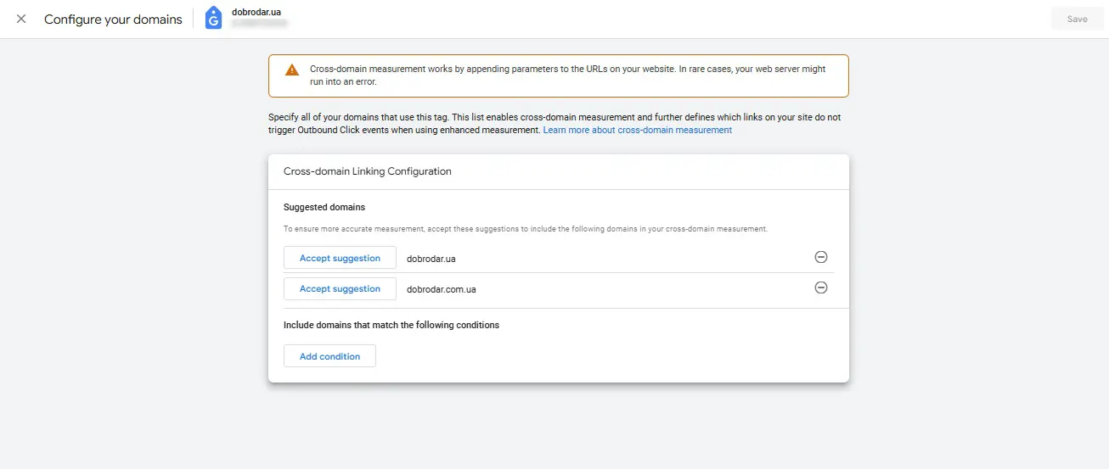Screen dimensions: 1109x469
Task: Click the Include domains matching conditions heading
Action: point(391,325)
